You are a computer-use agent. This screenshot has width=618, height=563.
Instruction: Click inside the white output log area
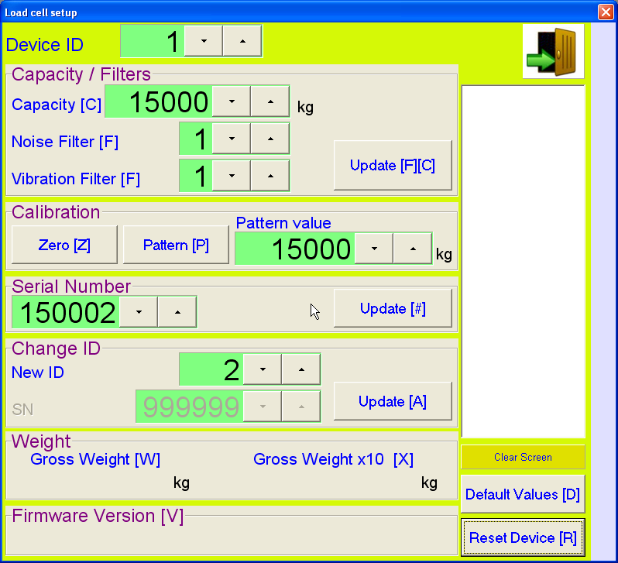[x=523, y=262]
